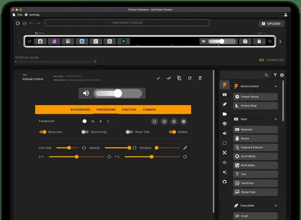Click the Volume Control title field
Screen dimensions: 301x220
click(33, 79)
